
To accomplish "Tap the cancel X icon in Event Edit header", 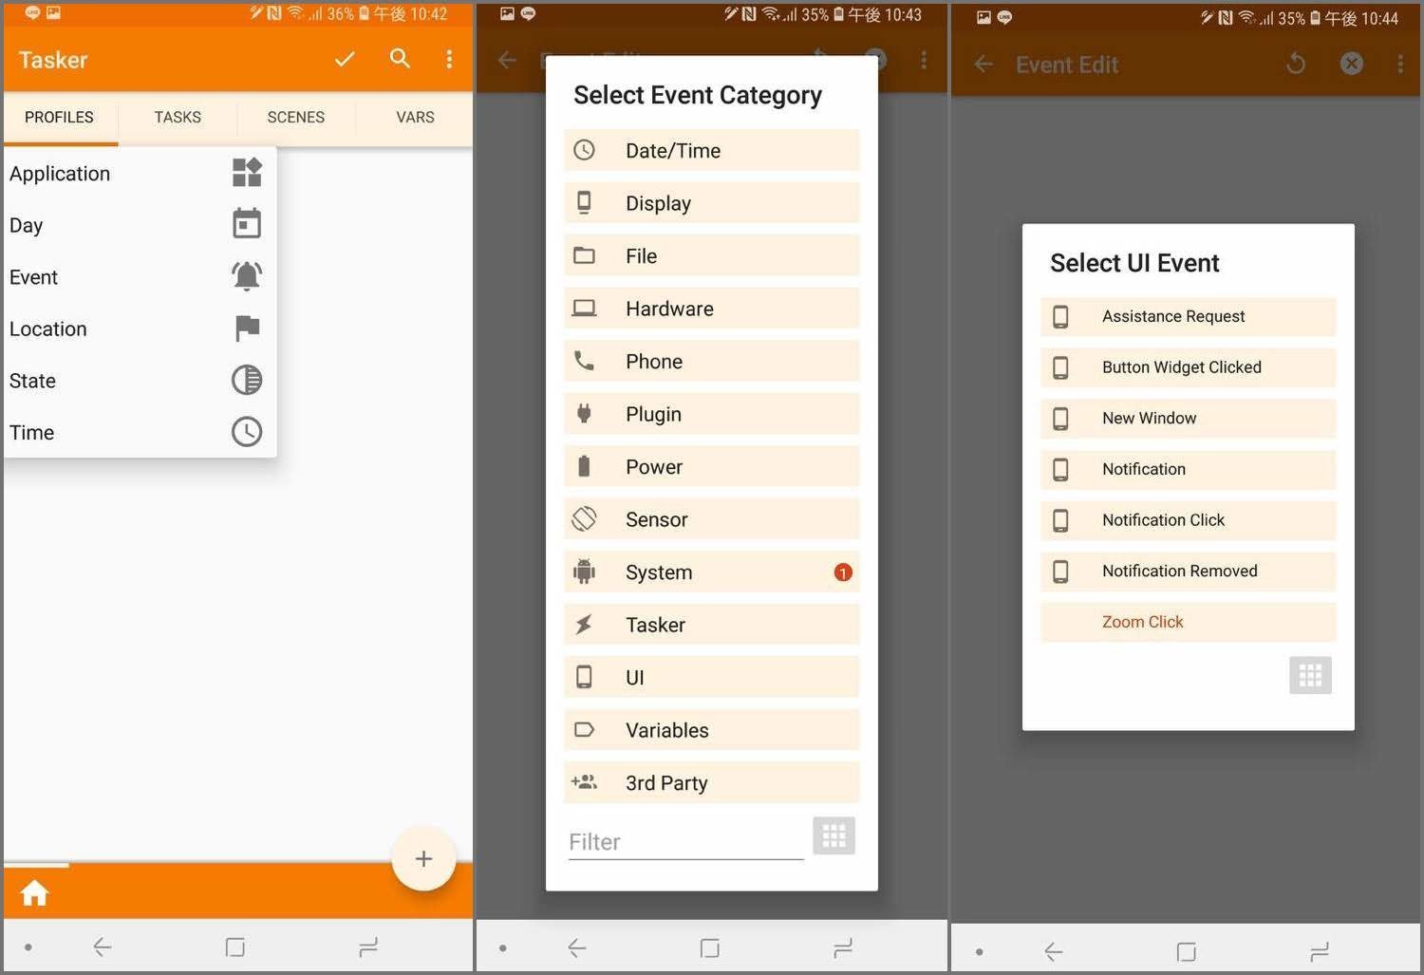I will pos(1352,64).
